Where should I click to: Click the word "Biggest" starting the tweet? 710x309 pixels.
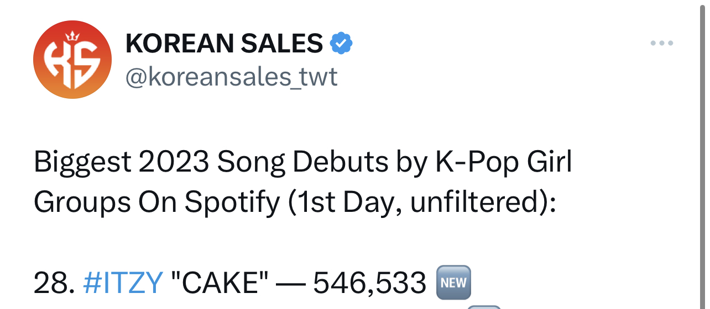pyautogui.click(x=83, y=162)
